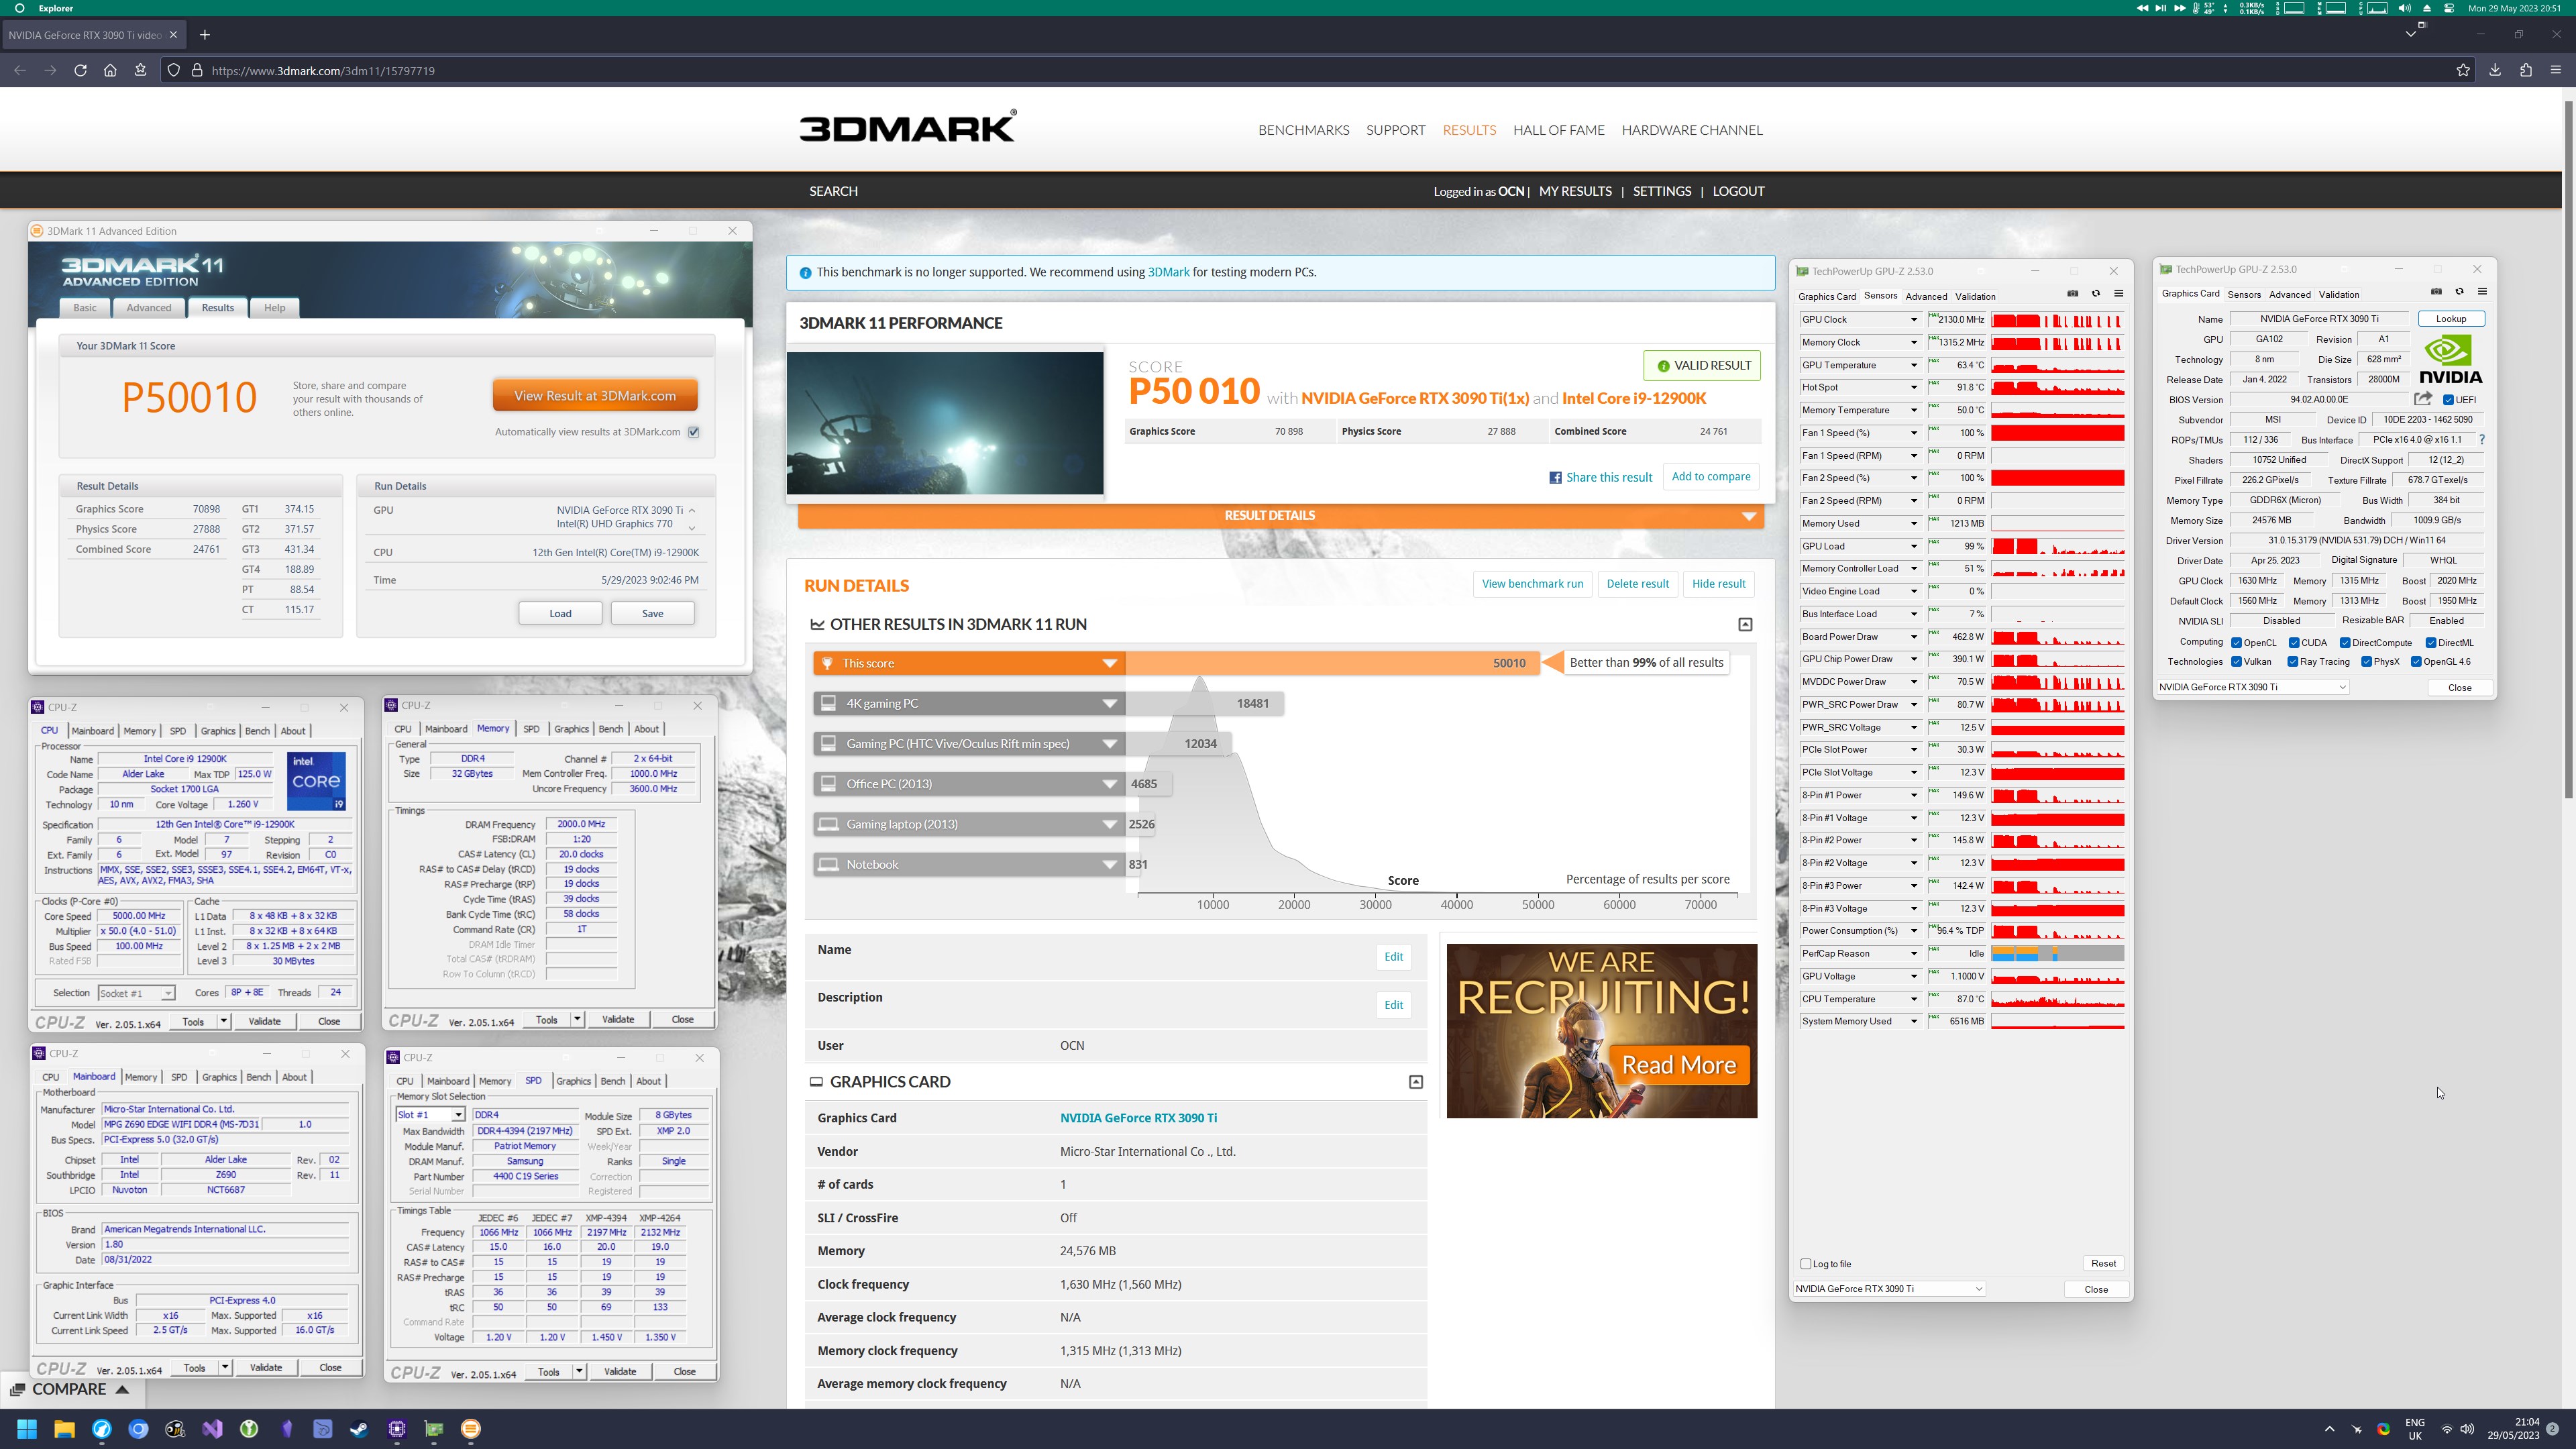Toggle the OpenCL checkbox in GPU-Z

click(2236, 643)
